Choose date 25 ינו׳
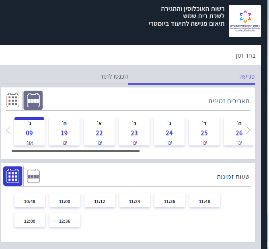This screenshot has height=249, width=269. [204, 132]
